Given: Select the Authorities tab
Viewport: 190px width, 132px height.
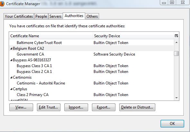Looking at the screenshot, I should click(74, 16).
